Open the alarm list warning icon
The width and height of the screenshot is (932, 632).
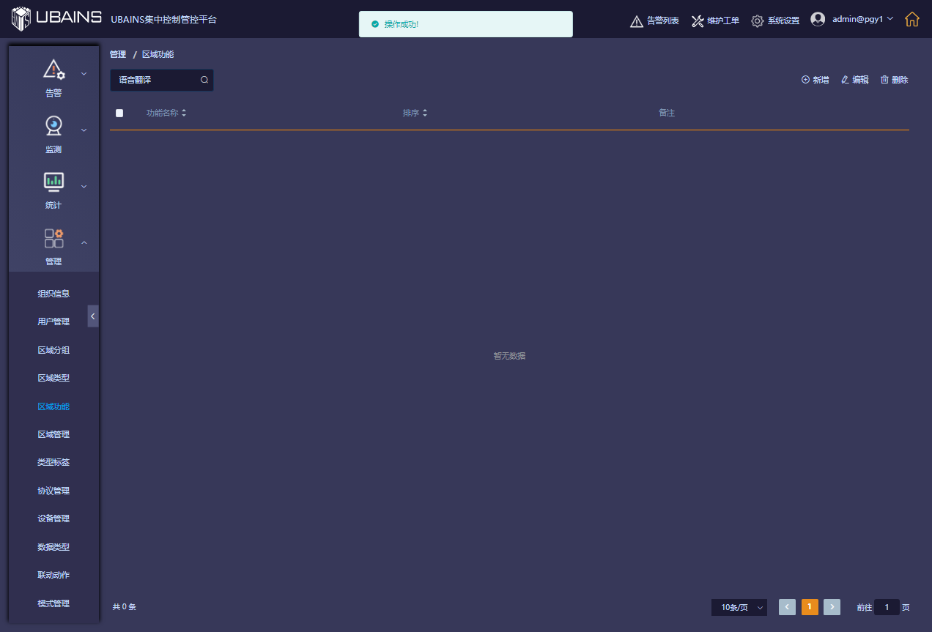pyautogui.click(x=637, y=21)
